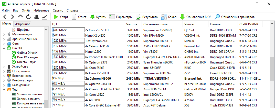Select Шрифты in the tree
This screenshot has width=275, height=108.
click(x=23, y=30)
